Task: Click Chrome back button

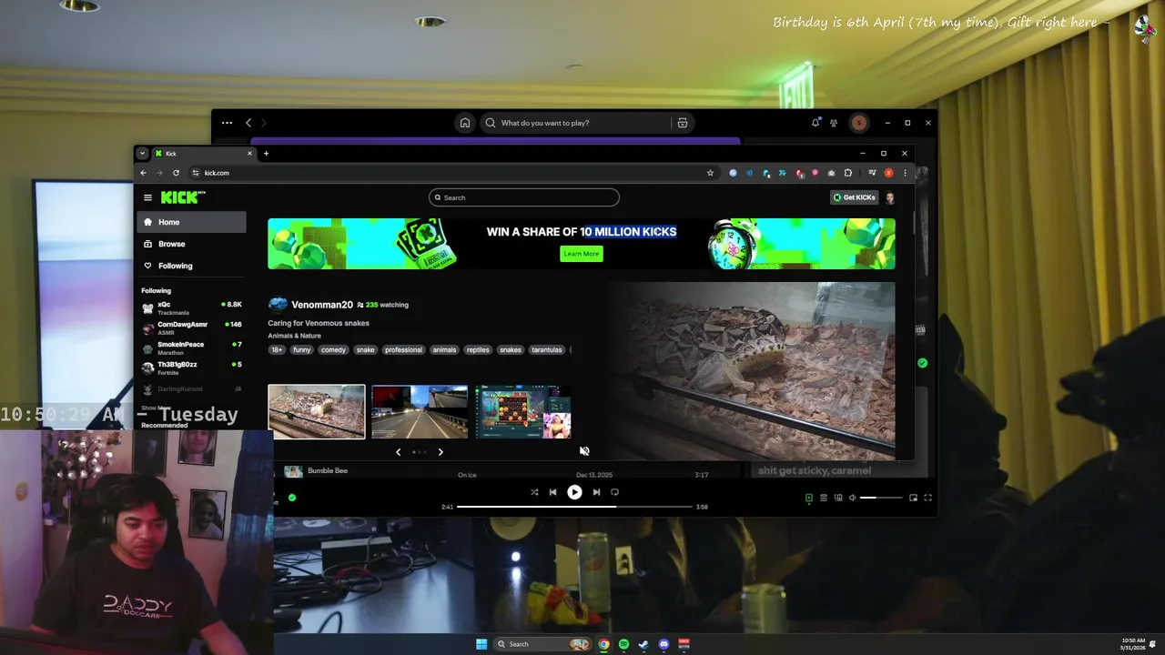Action: tap(143, 173)
